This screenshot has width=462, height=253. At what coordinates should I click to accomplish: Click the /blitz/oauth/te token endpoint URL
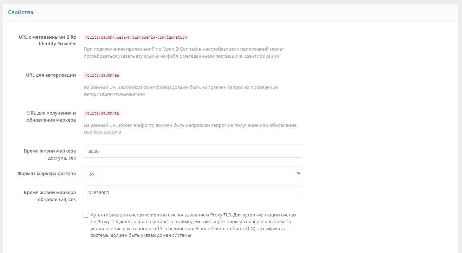(x=102, y=113)
